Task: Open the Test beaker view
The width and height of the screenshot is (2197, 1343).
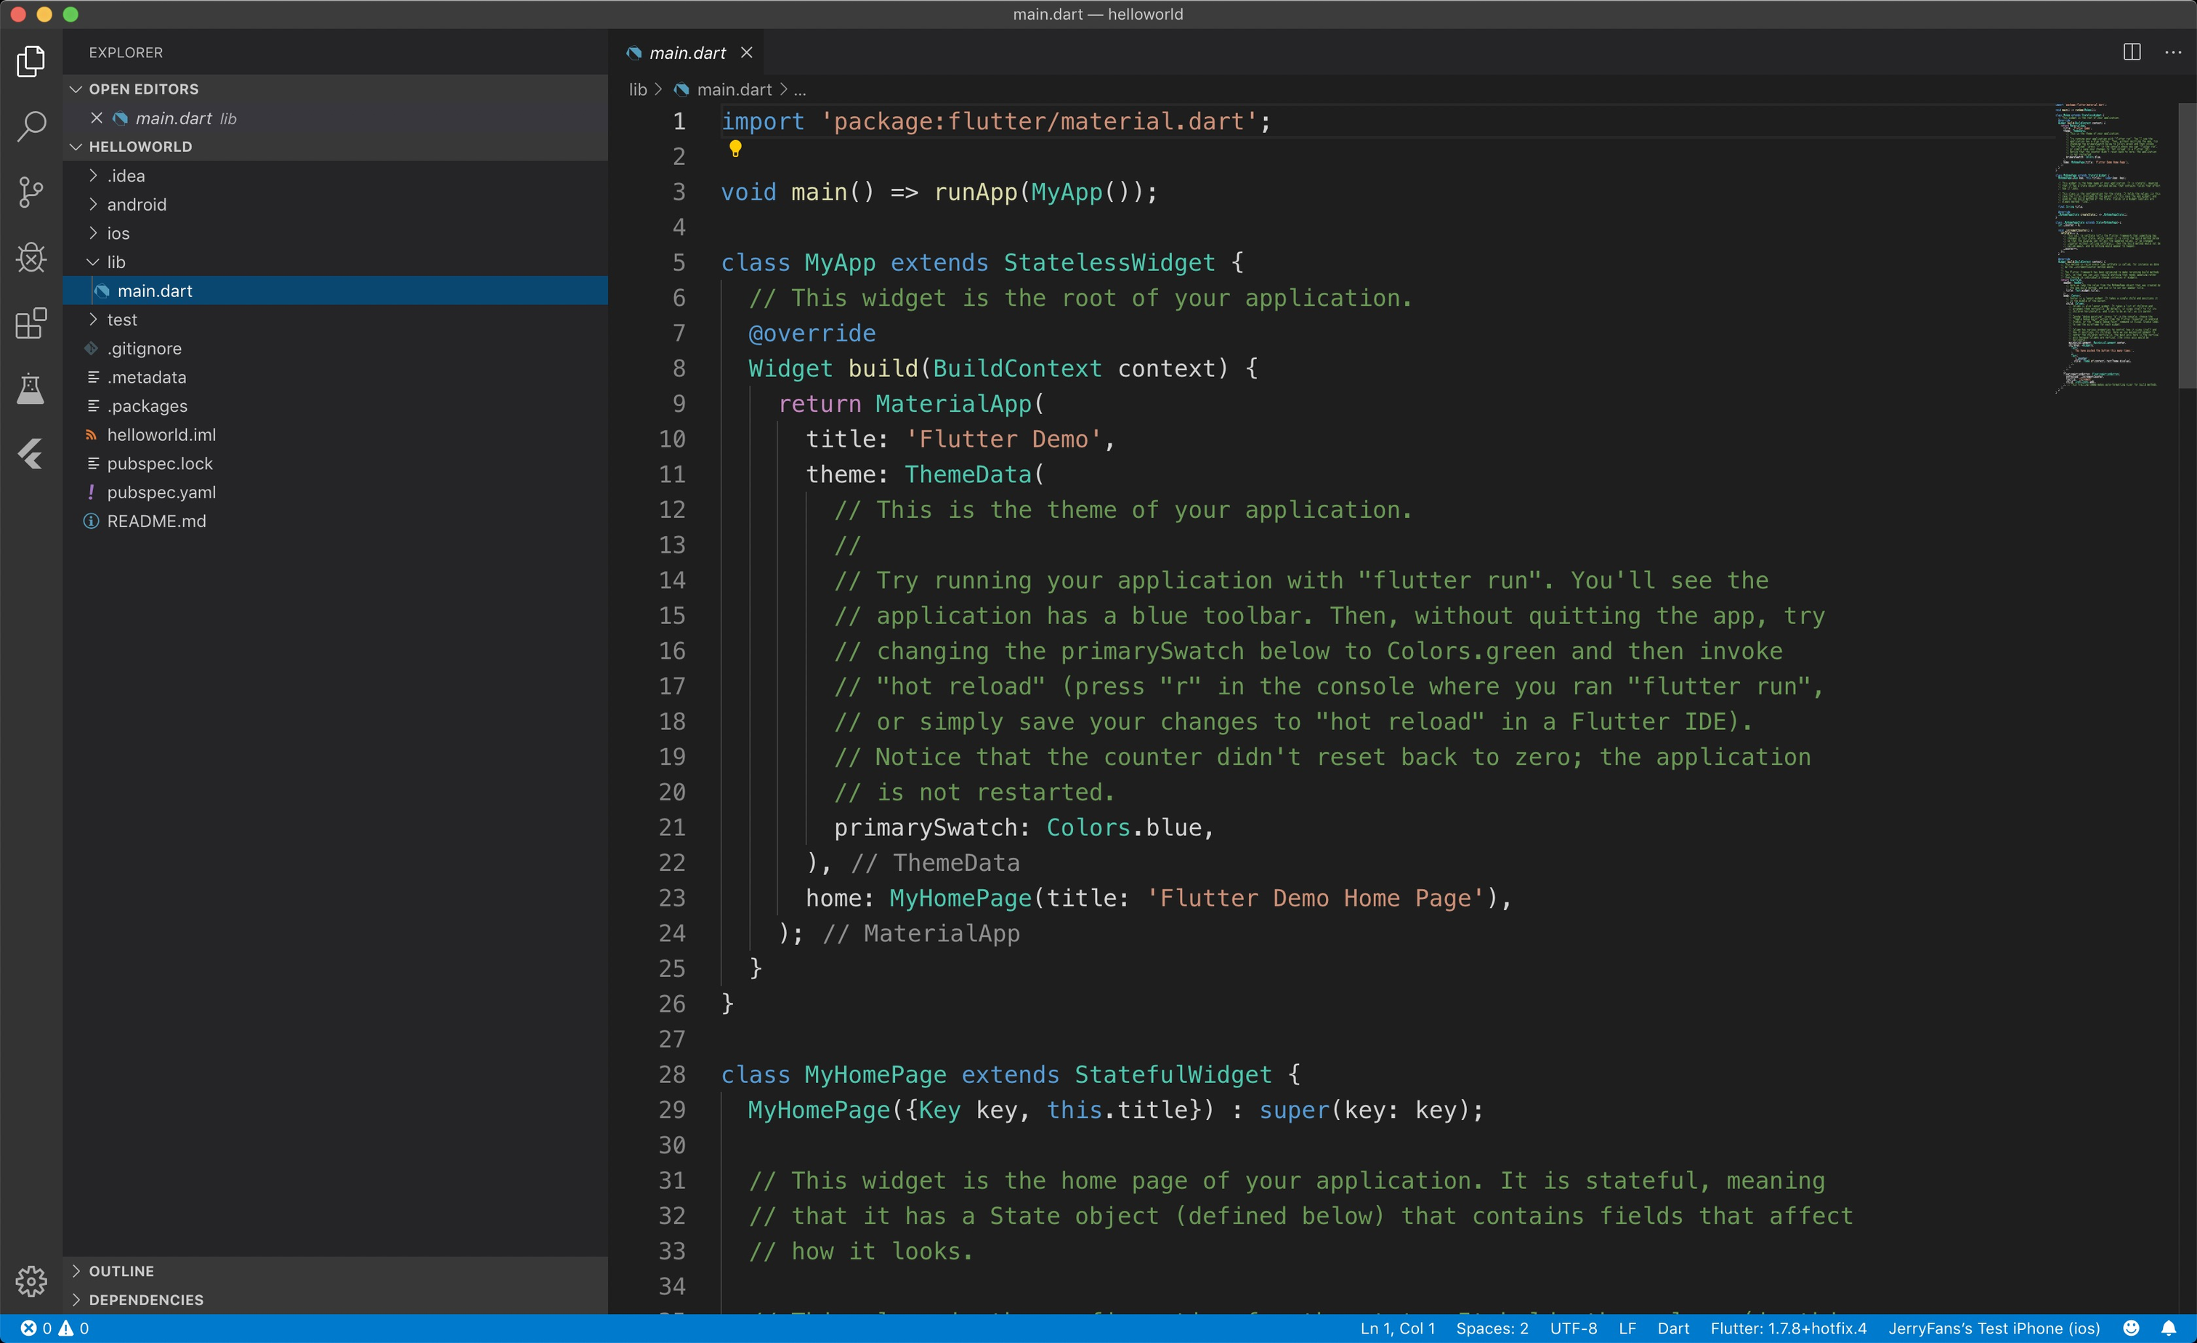Action: (x=31, y=389)
